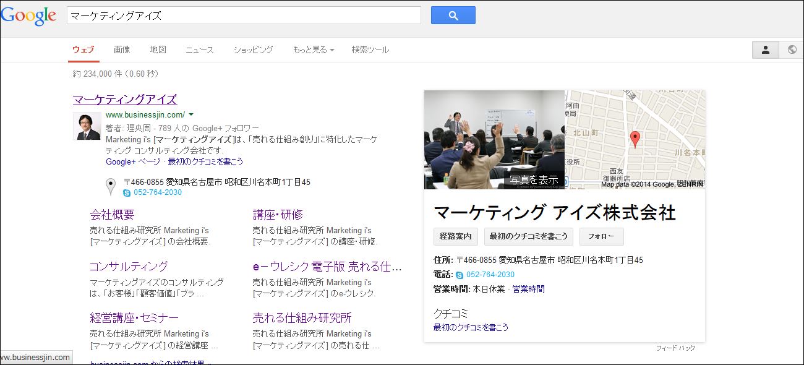
Task: Click the search input field
Action: pos(244,15)
